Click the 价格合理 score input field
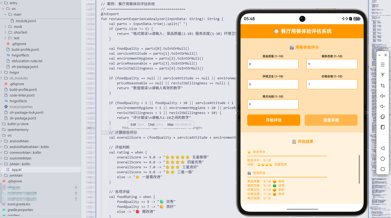The width and height of the screenshot is (391, 218). point(332,84)
